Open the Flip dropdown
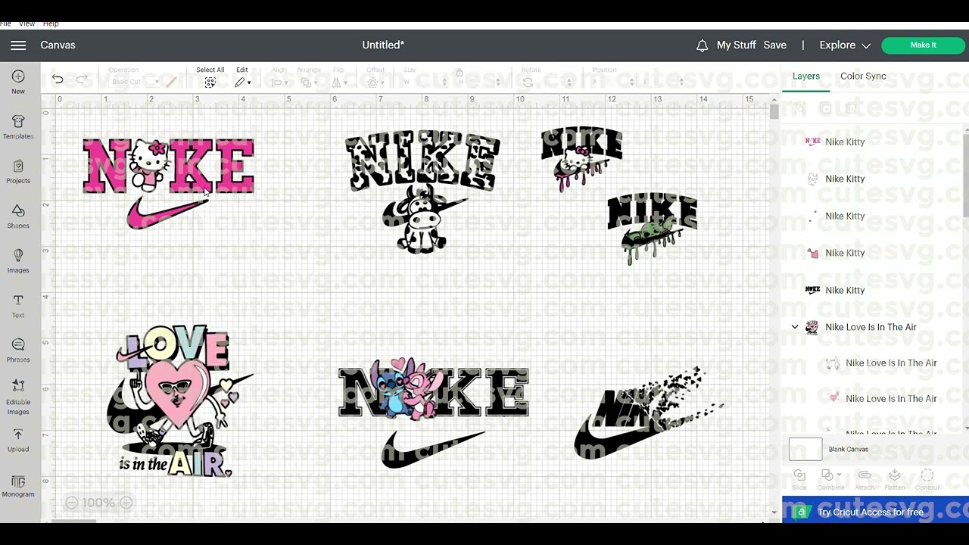The image size is (969, 545). point(338,83)
